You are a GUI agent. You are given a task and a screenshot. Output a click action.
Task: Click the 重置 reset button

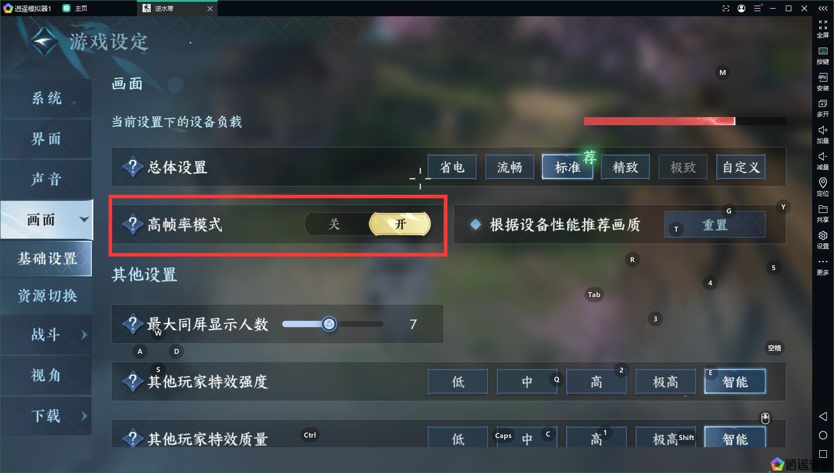(715, 225)
